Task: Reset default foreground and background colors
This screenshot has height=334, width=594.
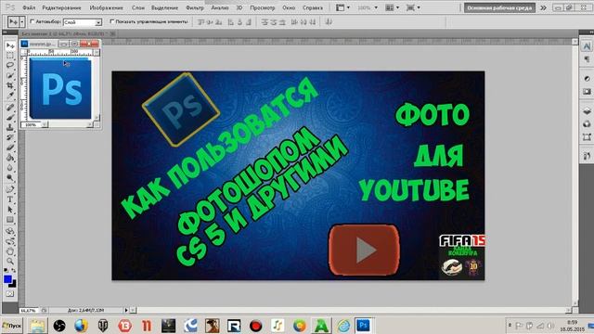Action: (x=6, y=270)
